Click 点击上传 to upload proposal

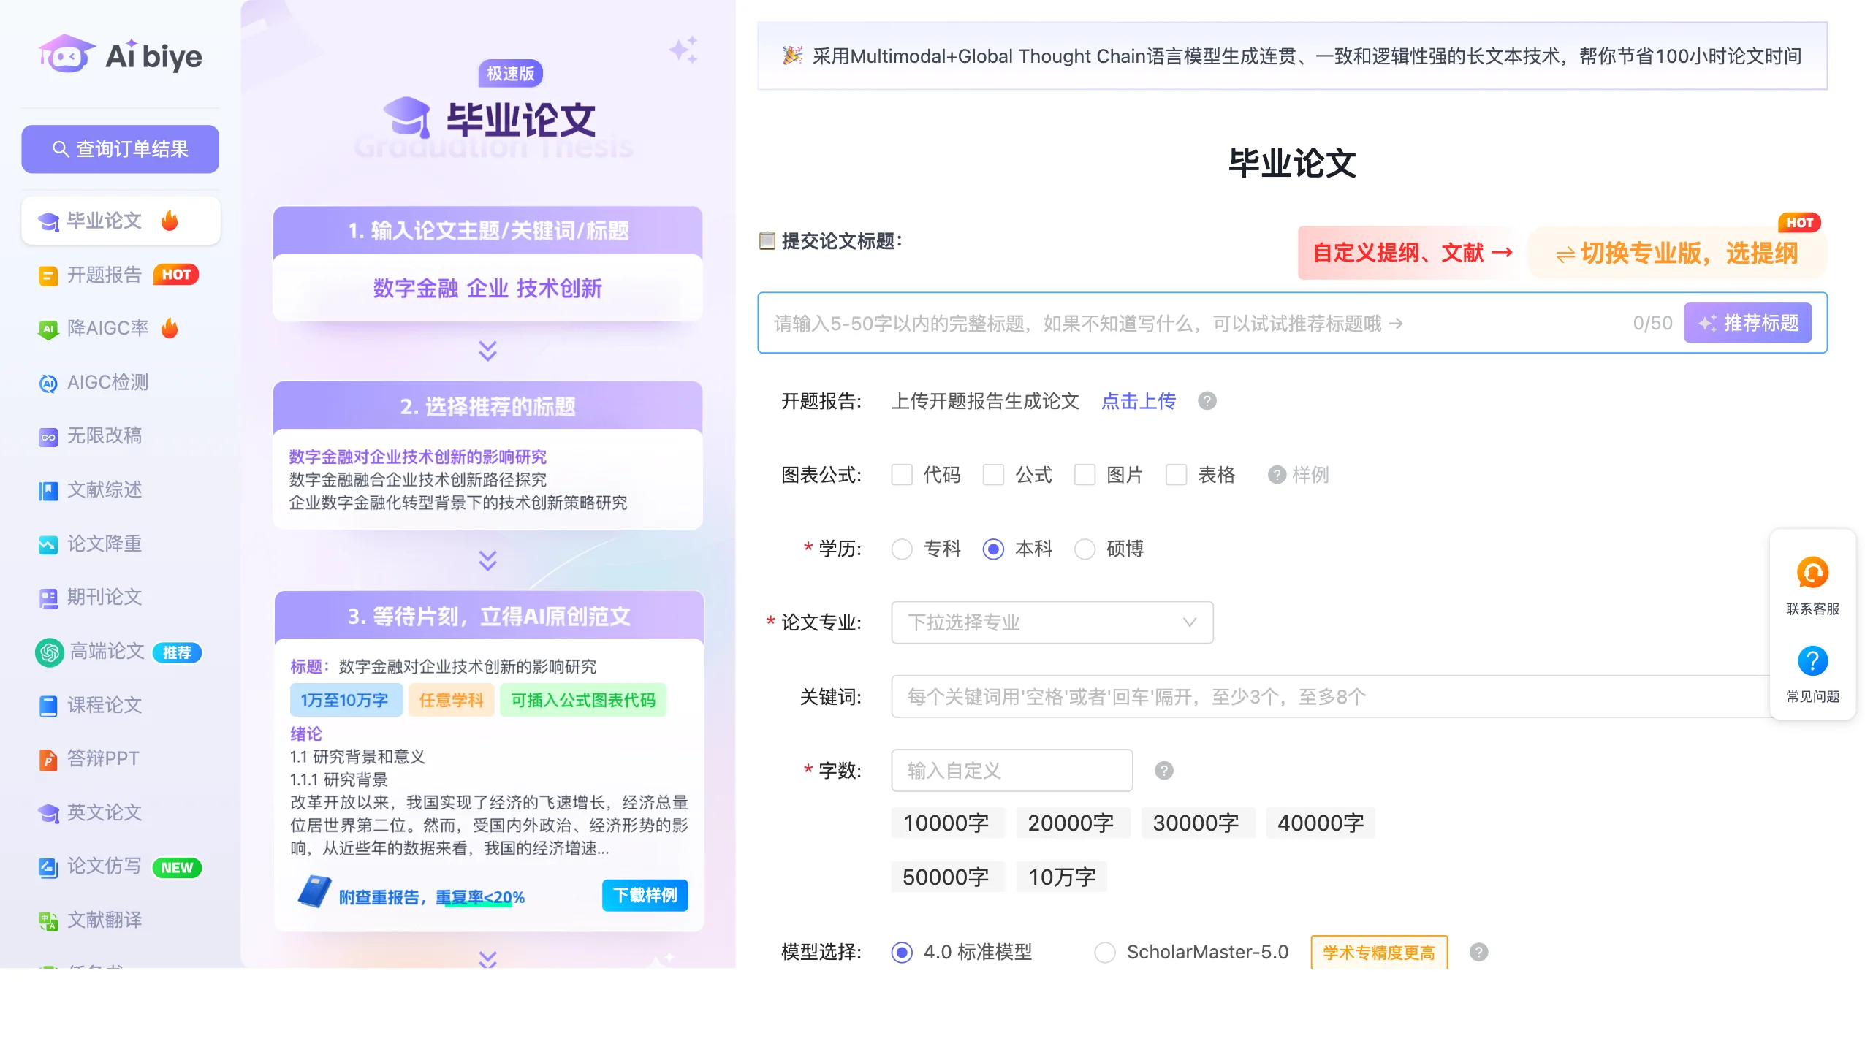(1138, 401)
